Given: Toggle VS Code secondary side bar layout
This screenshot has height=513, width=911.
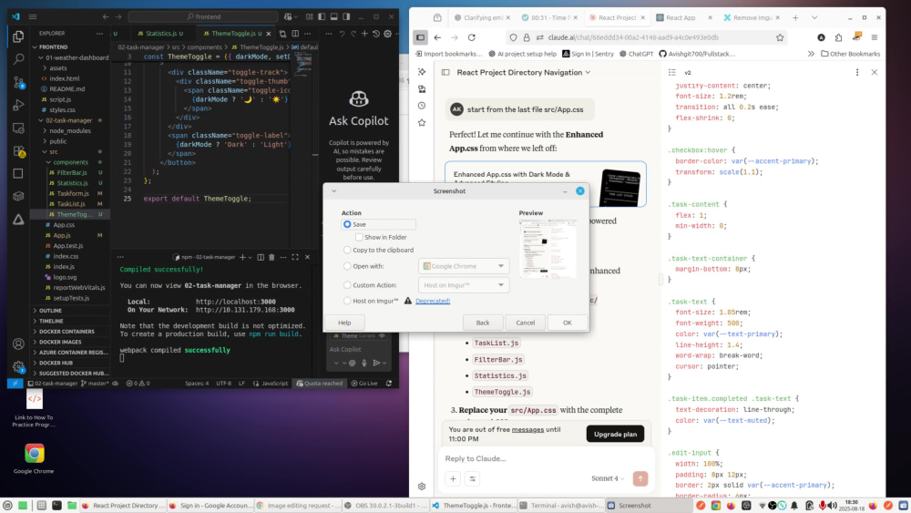Looking at the screenshot, I should (346, 16).
